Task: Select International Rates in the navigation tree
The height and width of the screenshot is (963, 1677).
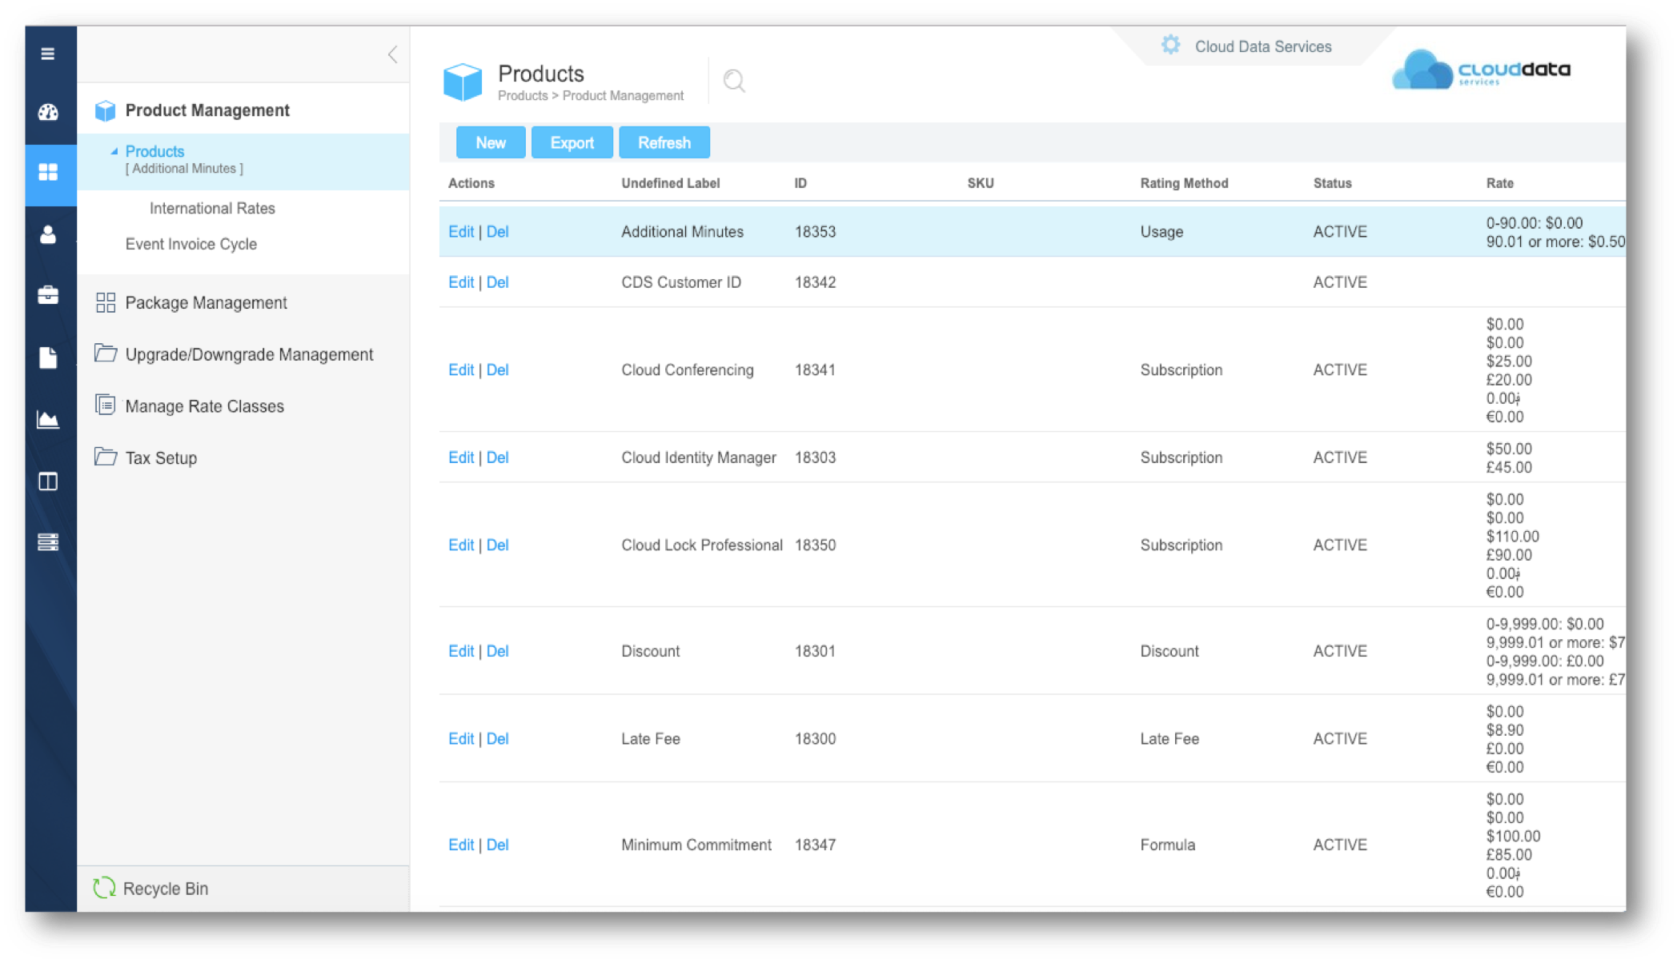Action: point(211,208)
